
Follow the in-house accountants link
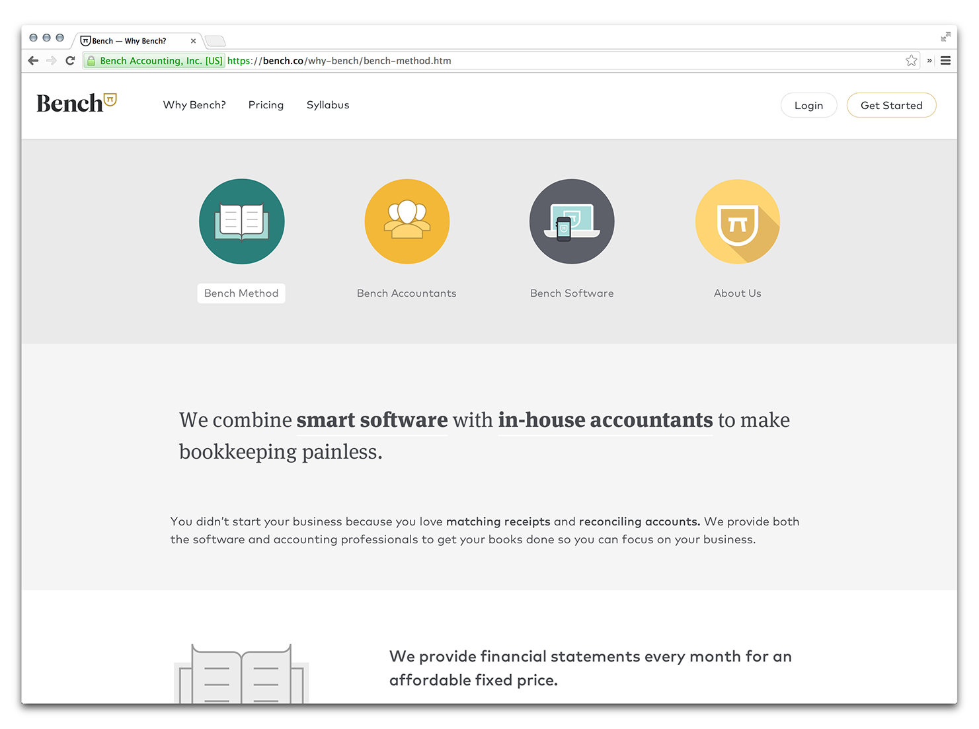coord(605,420)
